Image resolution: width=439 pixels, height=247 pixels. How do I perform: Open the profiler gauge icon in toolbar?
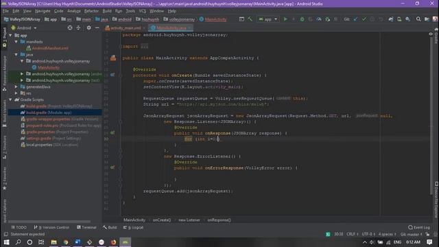[x=319, y=19]
